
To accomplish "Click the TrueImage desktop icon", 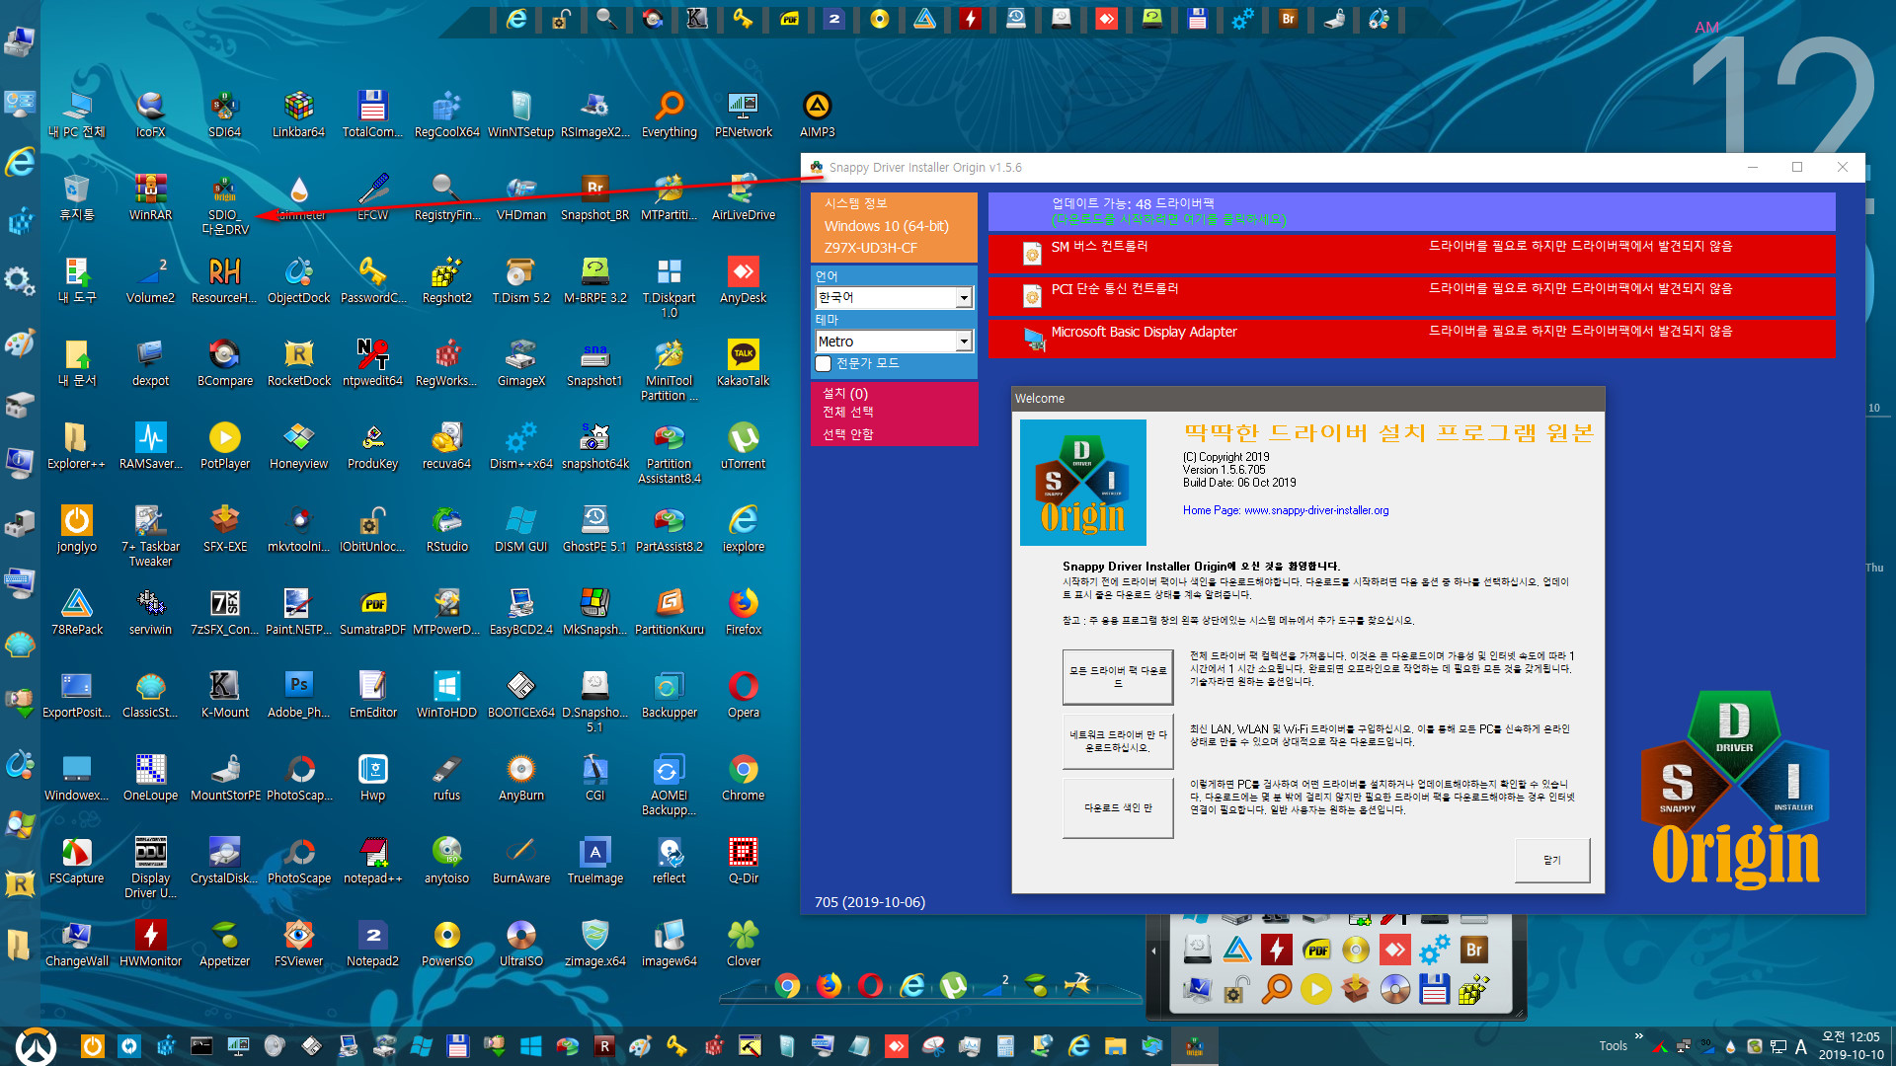I will click(x=594, y=861).
